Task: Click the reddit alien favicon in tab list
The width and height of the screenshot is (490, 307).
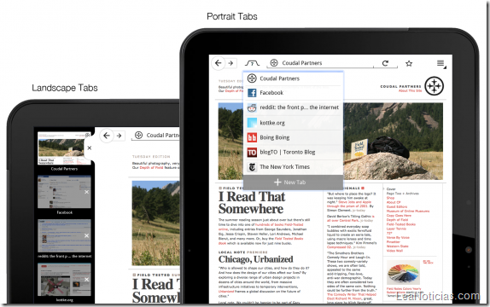Action: click(x=252, y=107)
